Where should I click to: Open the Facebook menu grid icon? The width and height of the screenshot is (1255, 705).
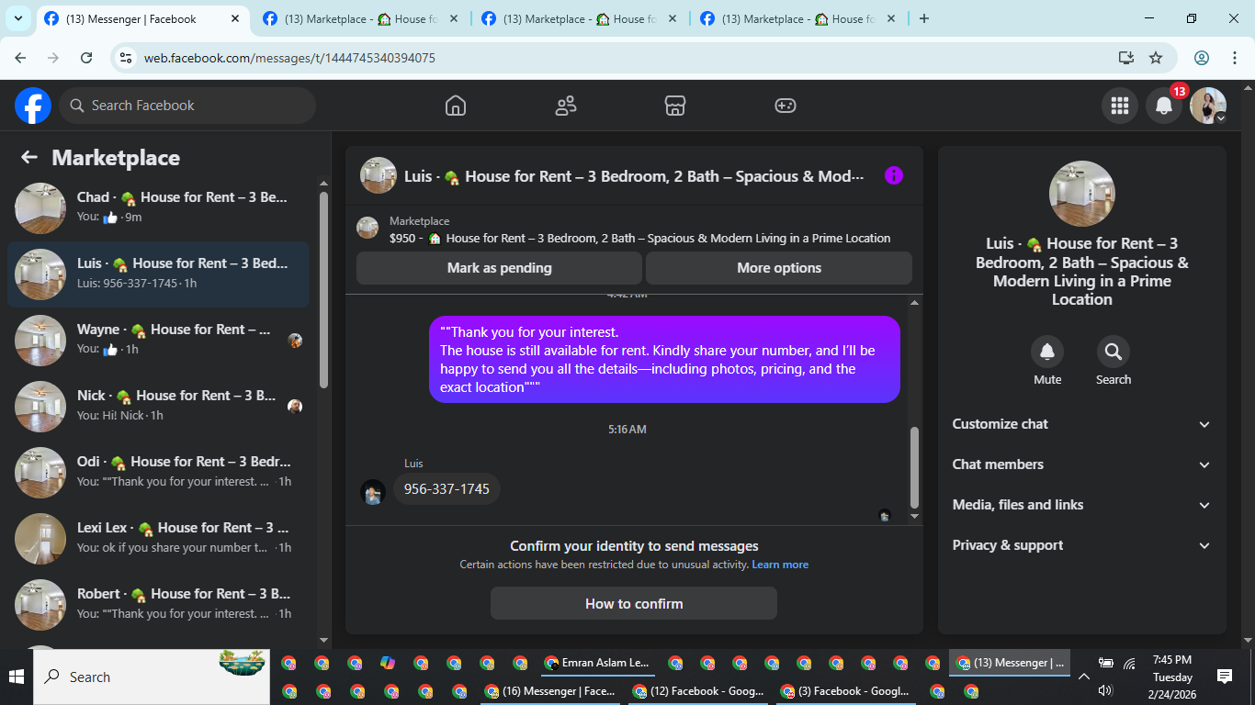(x=1119, y=106)
